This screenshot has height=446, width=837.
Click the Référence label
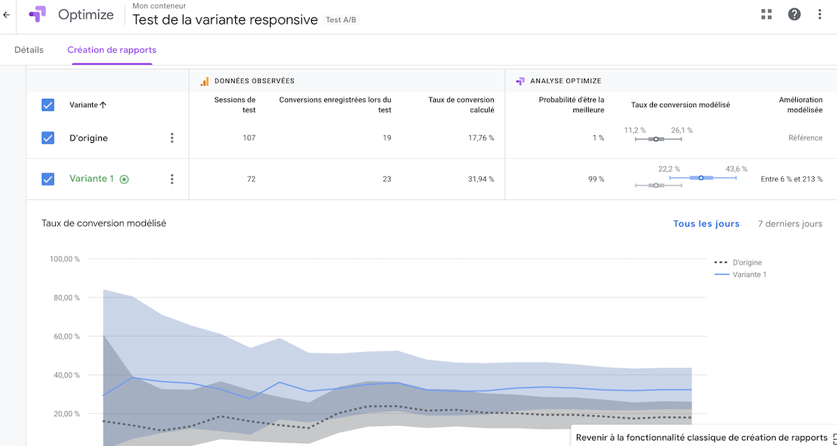(x=806, y=138)
